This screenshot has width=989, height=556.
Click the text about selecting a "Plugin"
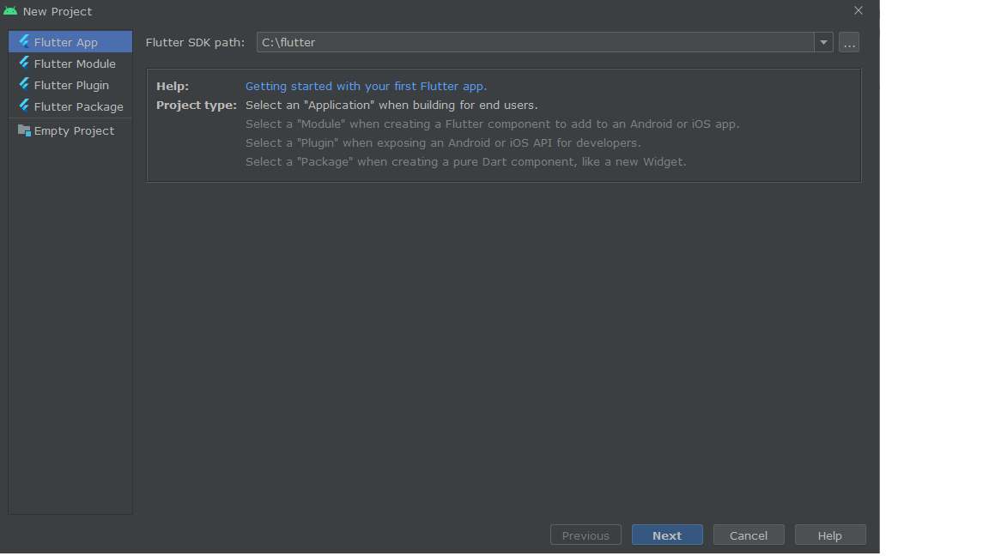tap(443, 143)
